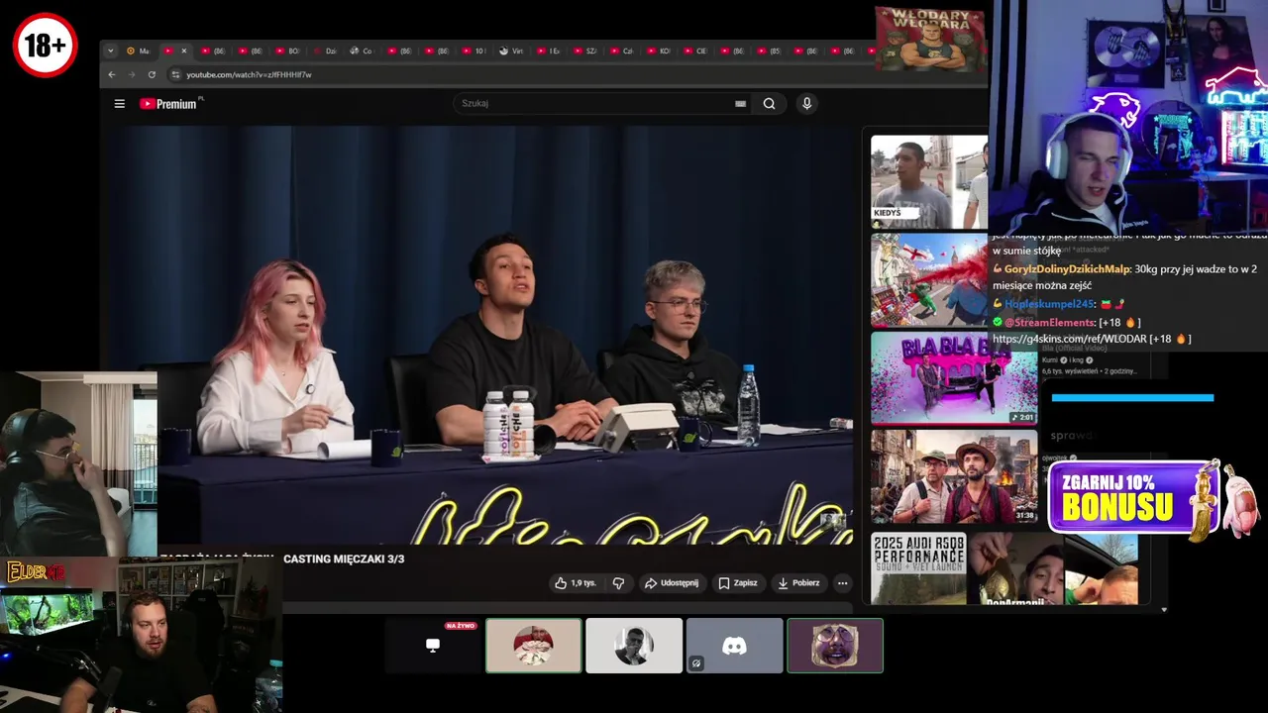Click the Udostępnij share button
Viewport: 1268px width, 713px height.
pos(671,583)
